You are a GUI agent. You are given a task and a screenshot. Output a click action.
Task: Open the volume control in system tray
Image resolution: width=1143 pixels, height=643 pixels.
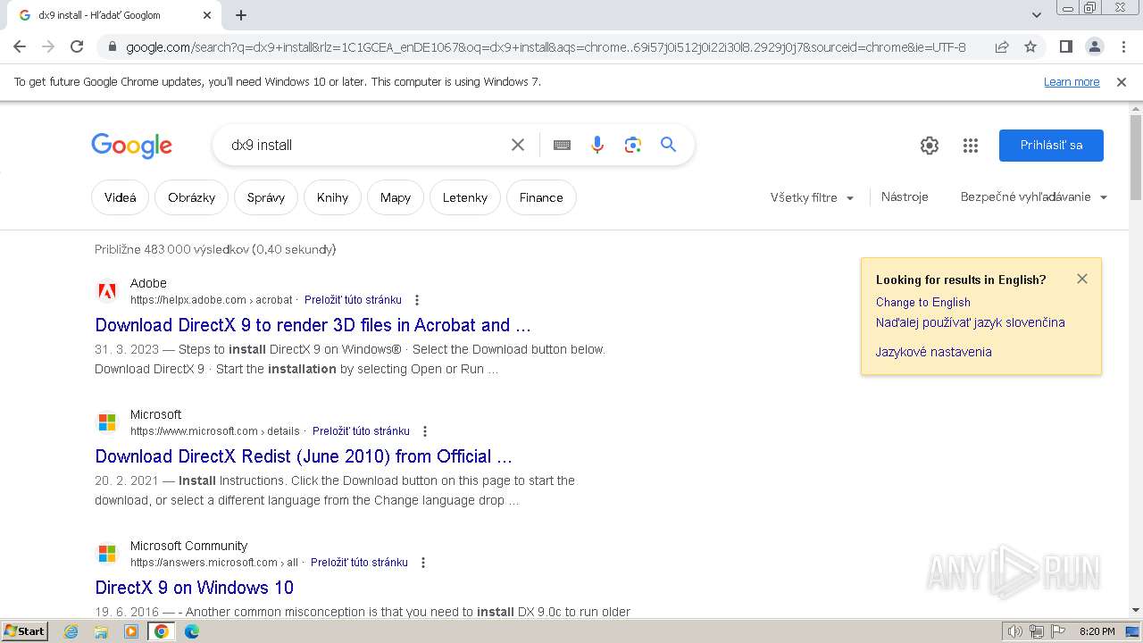pyautogui.click(x=1014, y=631)
